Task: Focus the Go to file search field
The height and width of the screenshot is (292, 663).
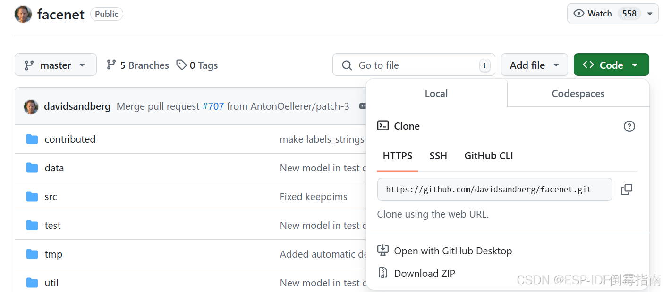Action: click(x=414, y=65)
